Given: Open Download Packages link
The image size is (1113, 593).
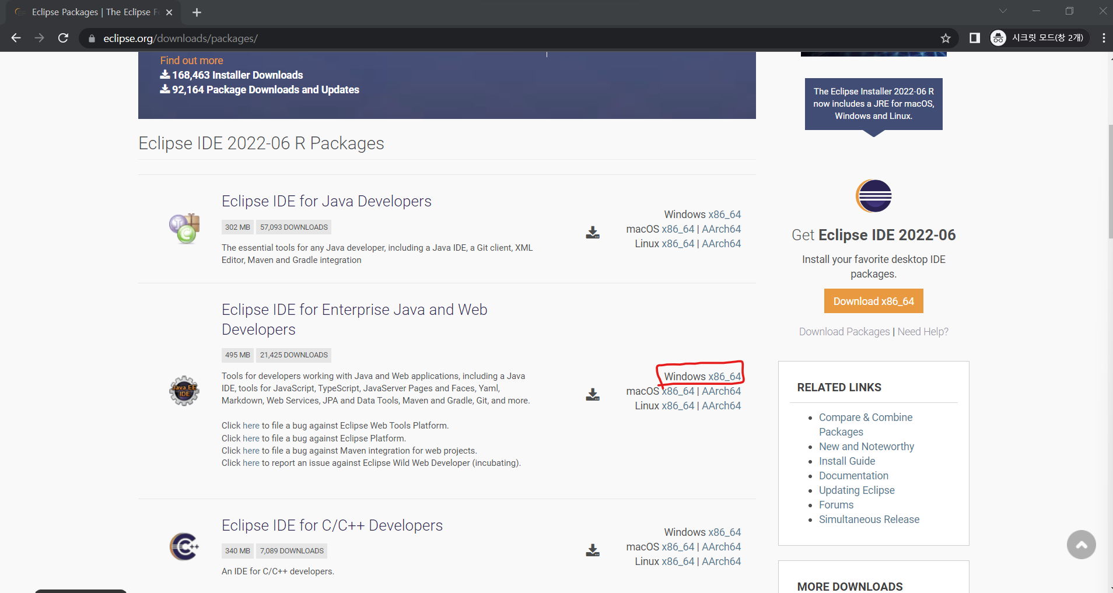Looking at the screenshot, I should pyautogui.click(x=844, y=332).
